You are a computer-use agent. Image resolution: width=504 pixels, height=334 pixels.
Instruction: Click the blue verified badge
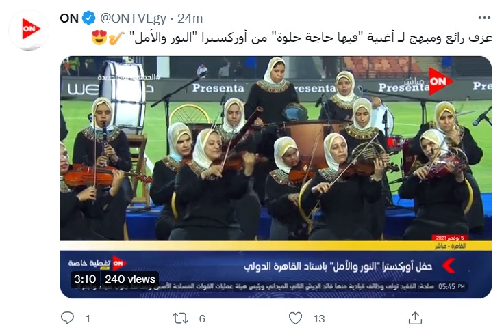[x=89, y=18]
